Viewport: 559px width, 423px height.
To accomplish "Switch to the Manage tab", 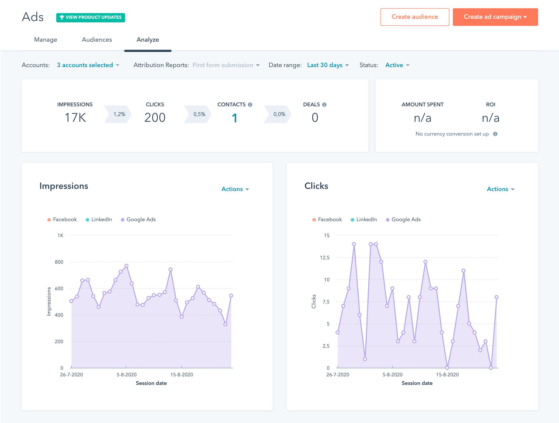I will click(x=46, y=40).
